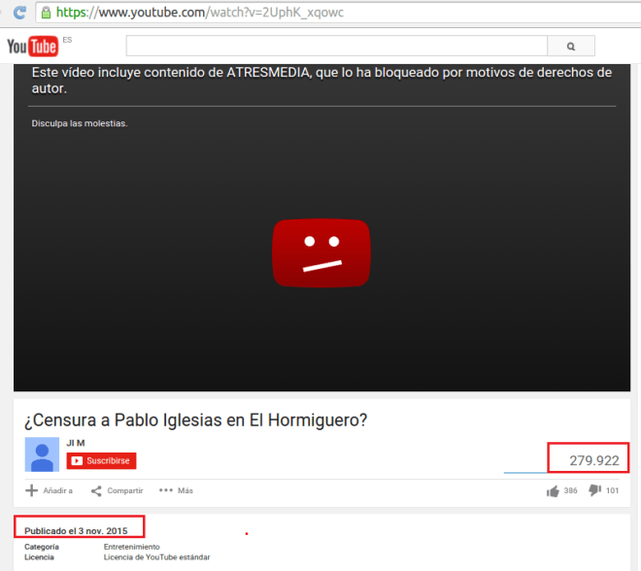641x571 pixels.
Task: Like the video with thumbs up
Action: (553, 490)
